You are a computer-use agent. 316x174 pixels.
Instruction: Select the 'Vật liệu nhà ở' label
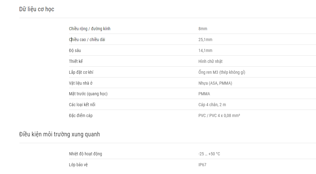point(81,83)
